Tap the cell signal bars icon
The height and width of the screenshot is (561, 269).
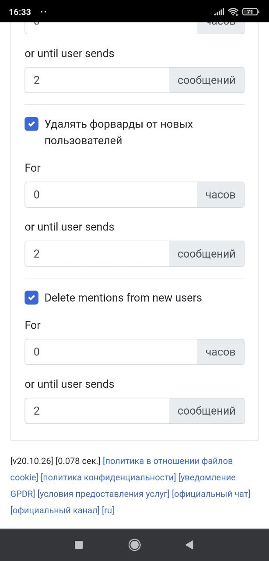(219, 12)
